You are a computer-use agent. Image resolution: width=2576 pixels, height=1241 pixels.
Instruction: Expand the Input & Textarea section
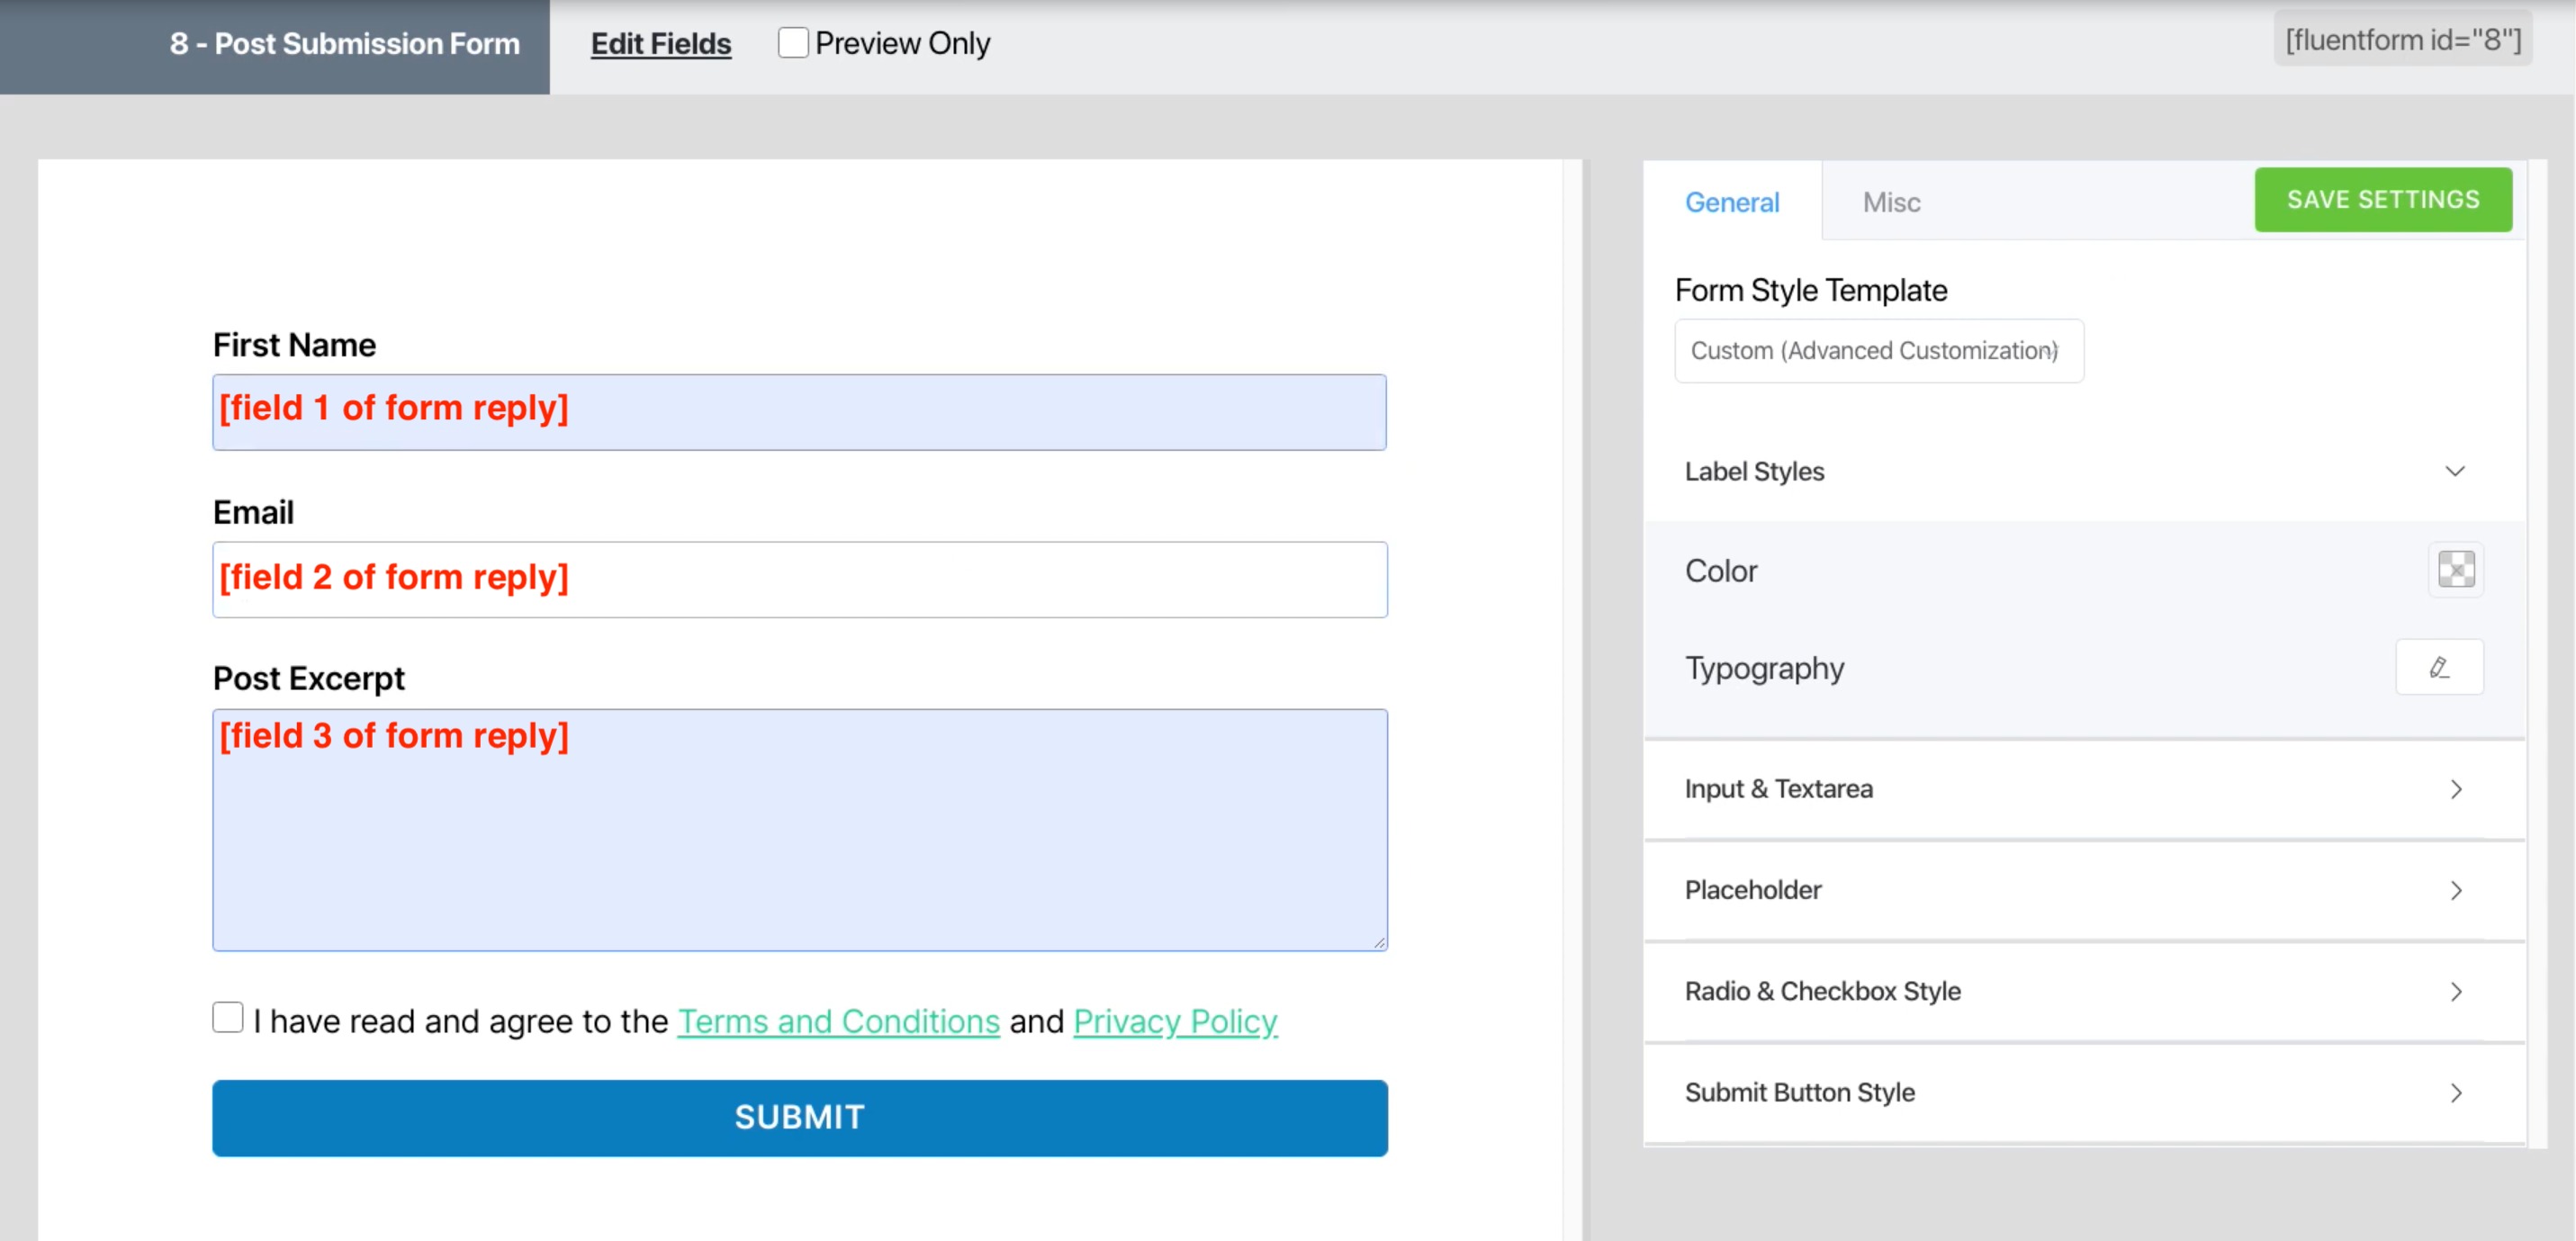pyautogui.click(x=1778, y=789)
